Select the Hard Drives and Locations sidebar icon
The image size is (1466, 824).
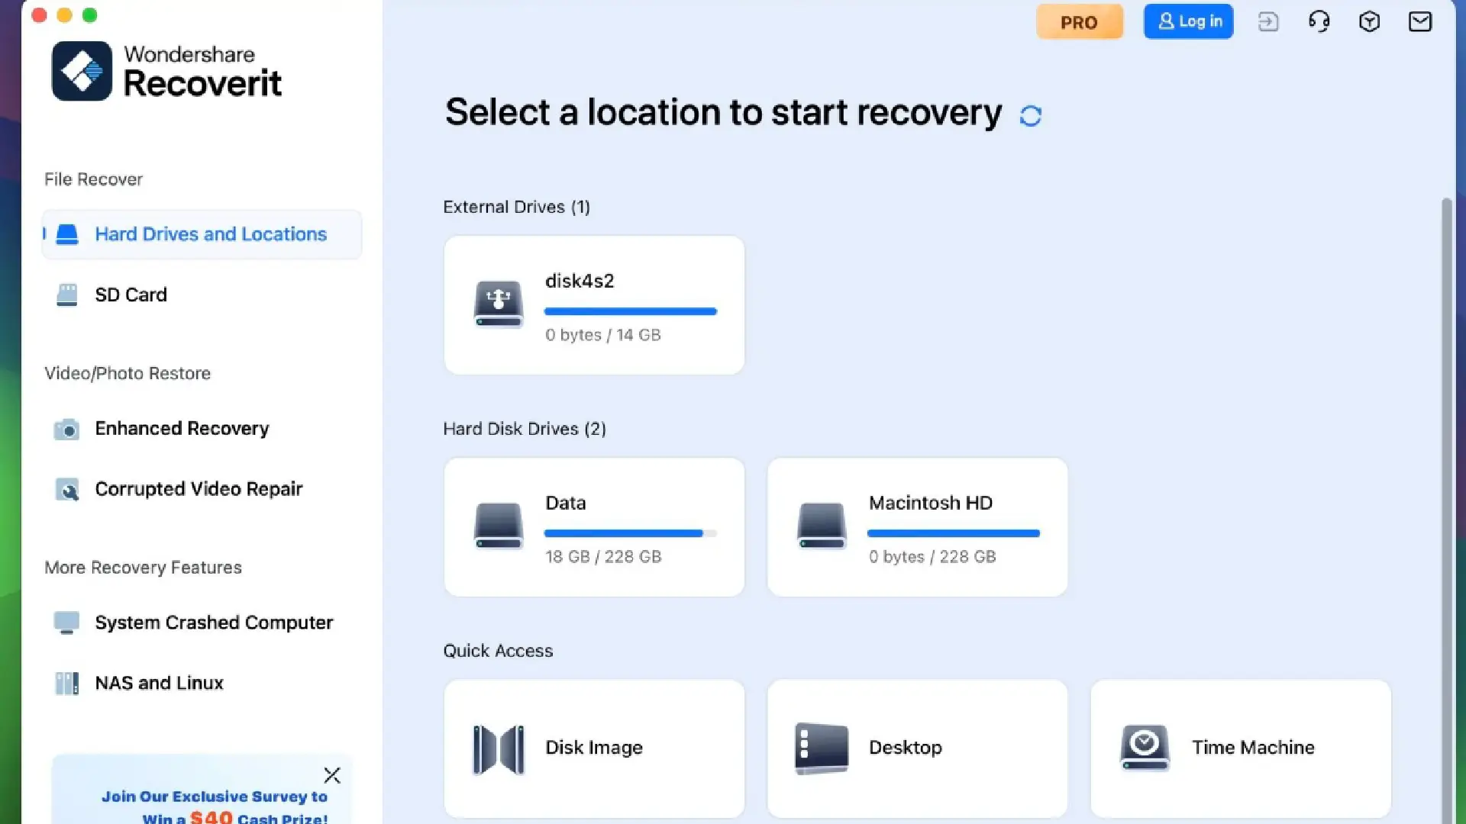click(x=67, y=234)
